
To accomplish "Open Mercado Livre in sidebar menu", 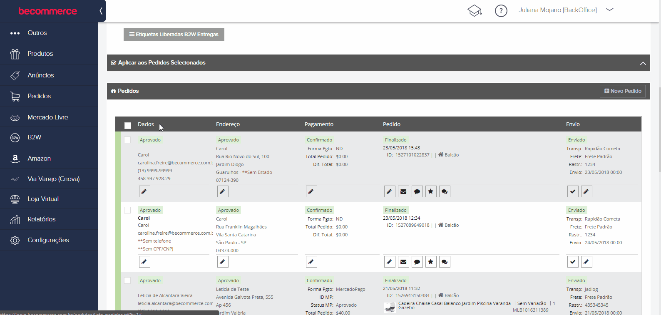I will click(48, 117).
